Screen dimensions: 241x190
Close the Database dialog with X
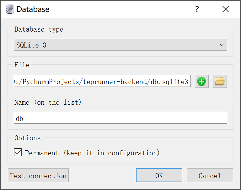[225, 9]
